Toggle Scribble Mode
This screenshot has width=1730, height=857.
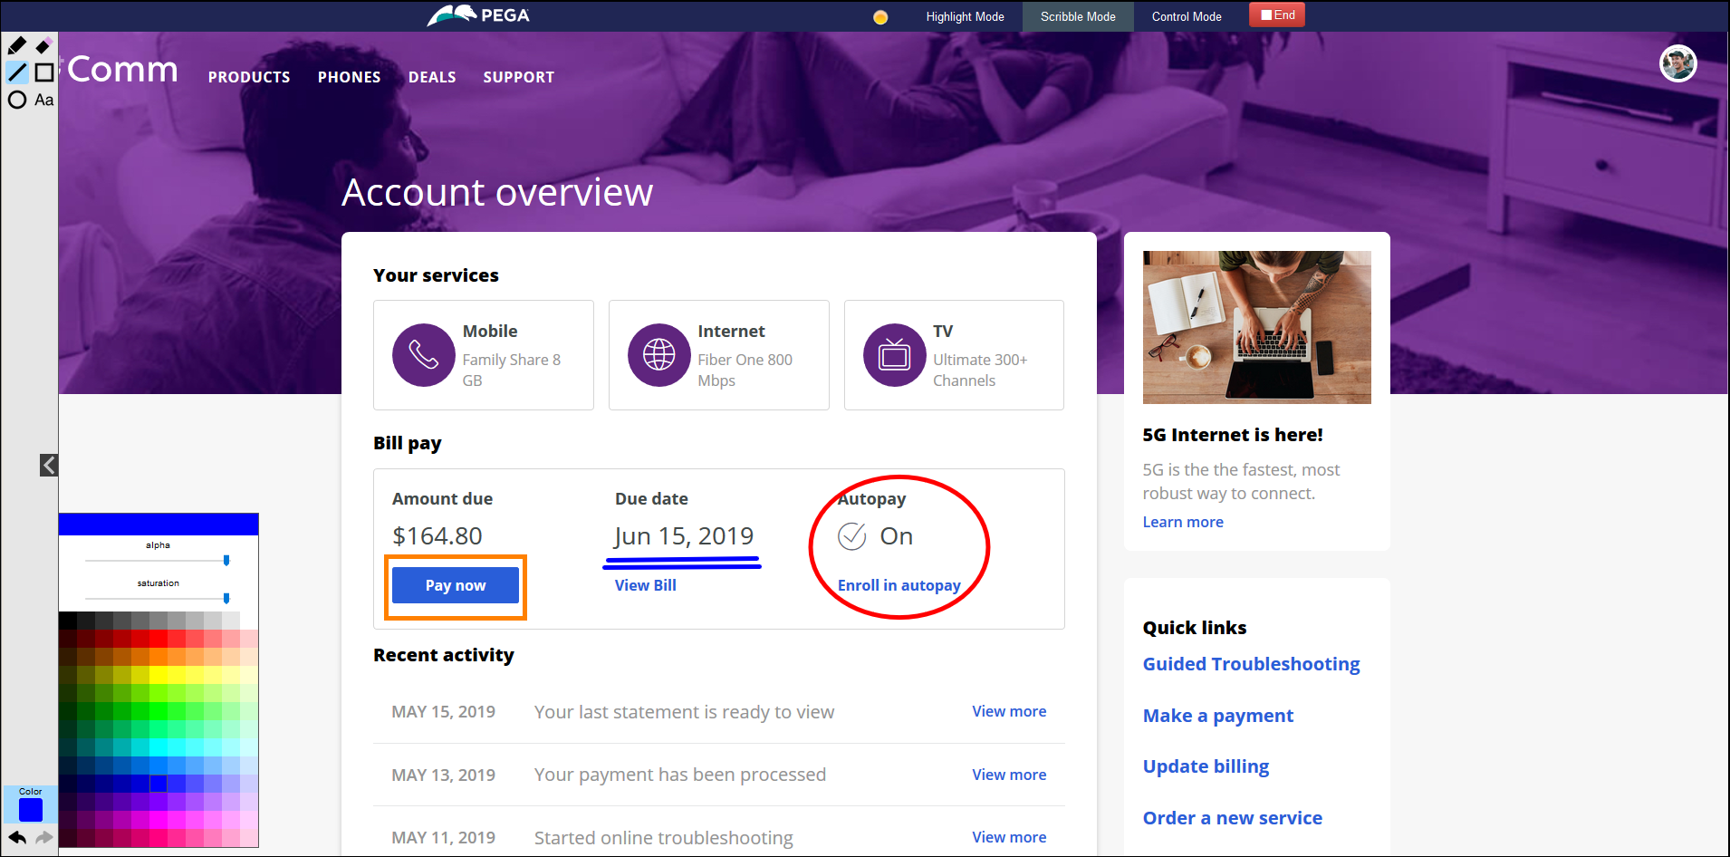[1078, 16]
